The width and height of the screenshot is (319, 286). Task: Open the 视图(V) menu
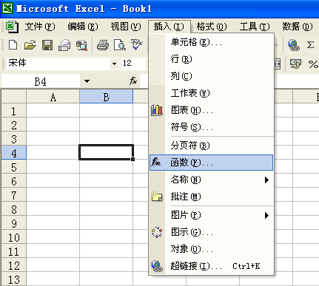pos(126,27)
